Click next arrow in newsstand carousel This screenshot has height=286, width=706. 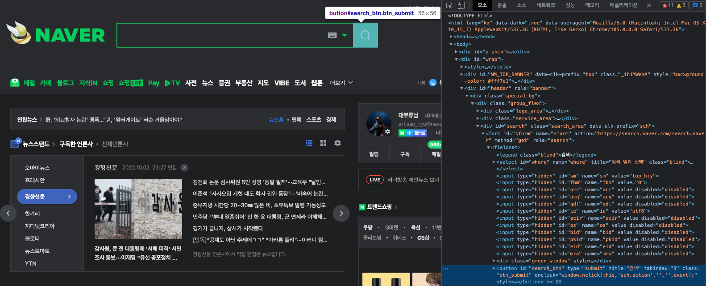pyautogui.click(x=341, y=213)
